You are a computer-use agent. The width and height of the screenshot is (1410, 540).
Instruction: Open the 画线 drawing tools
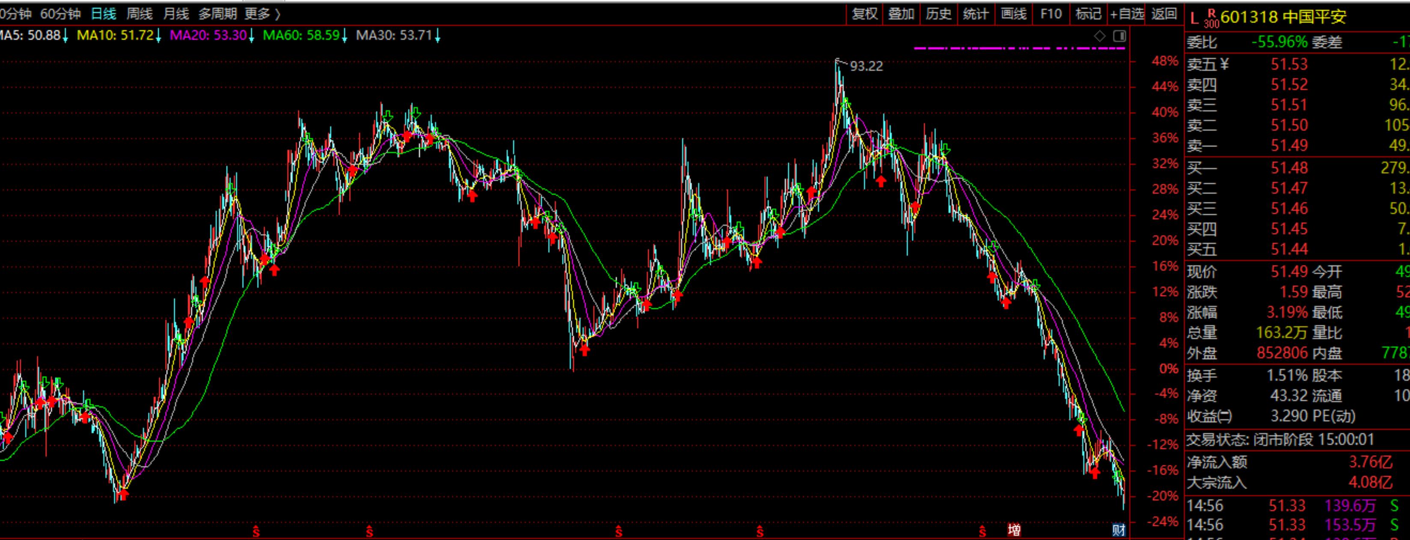click(1013, 14)
